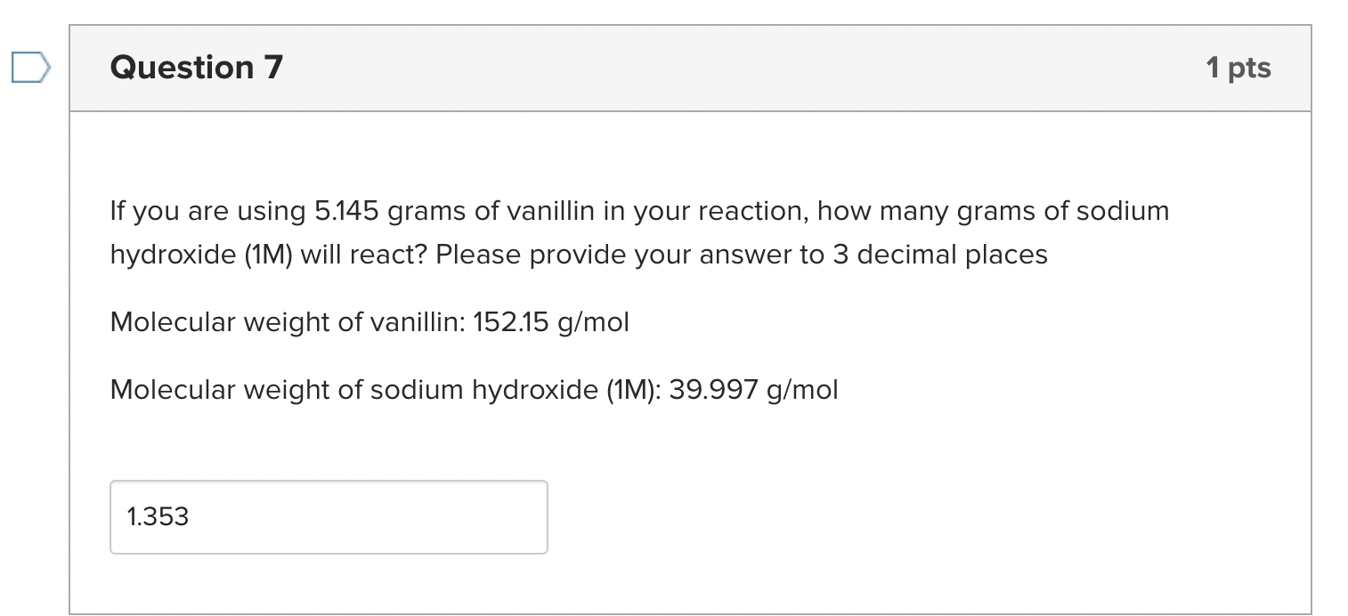Select the answer input field containing 1.353
This screenshot has width=1348, height=616.
328,516
